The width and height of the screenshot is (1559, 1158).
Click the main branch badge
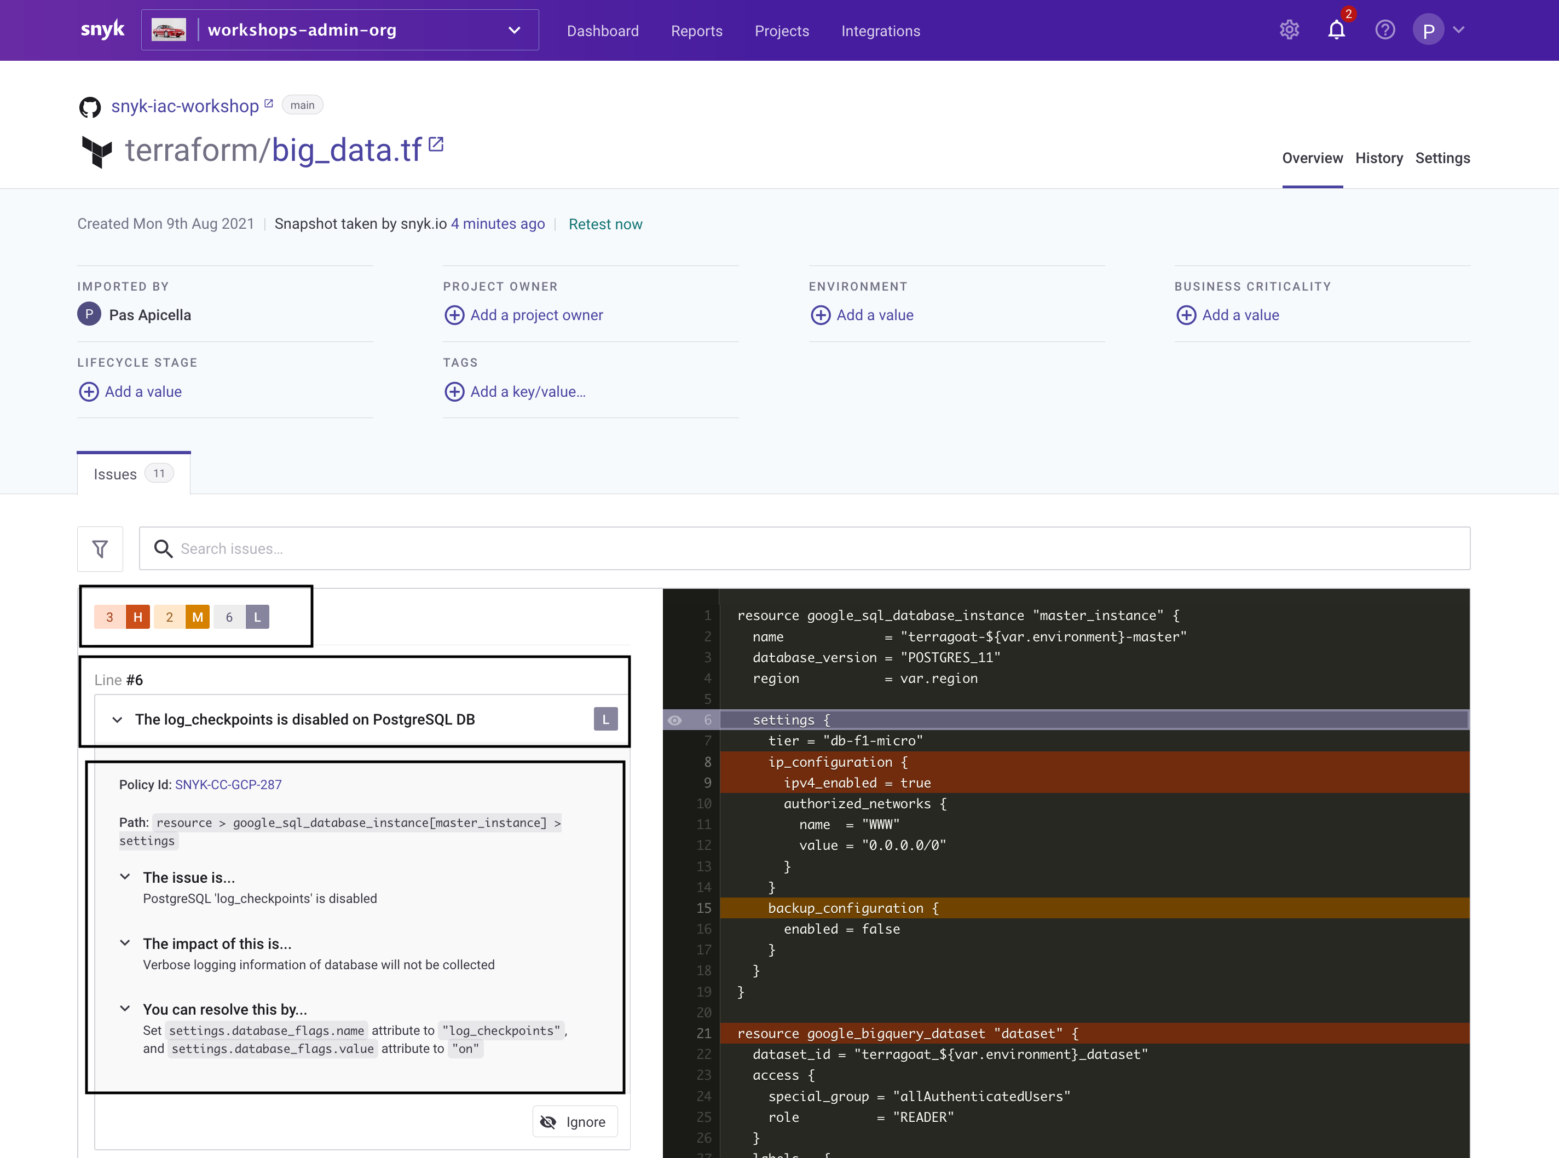click(302, 105)
